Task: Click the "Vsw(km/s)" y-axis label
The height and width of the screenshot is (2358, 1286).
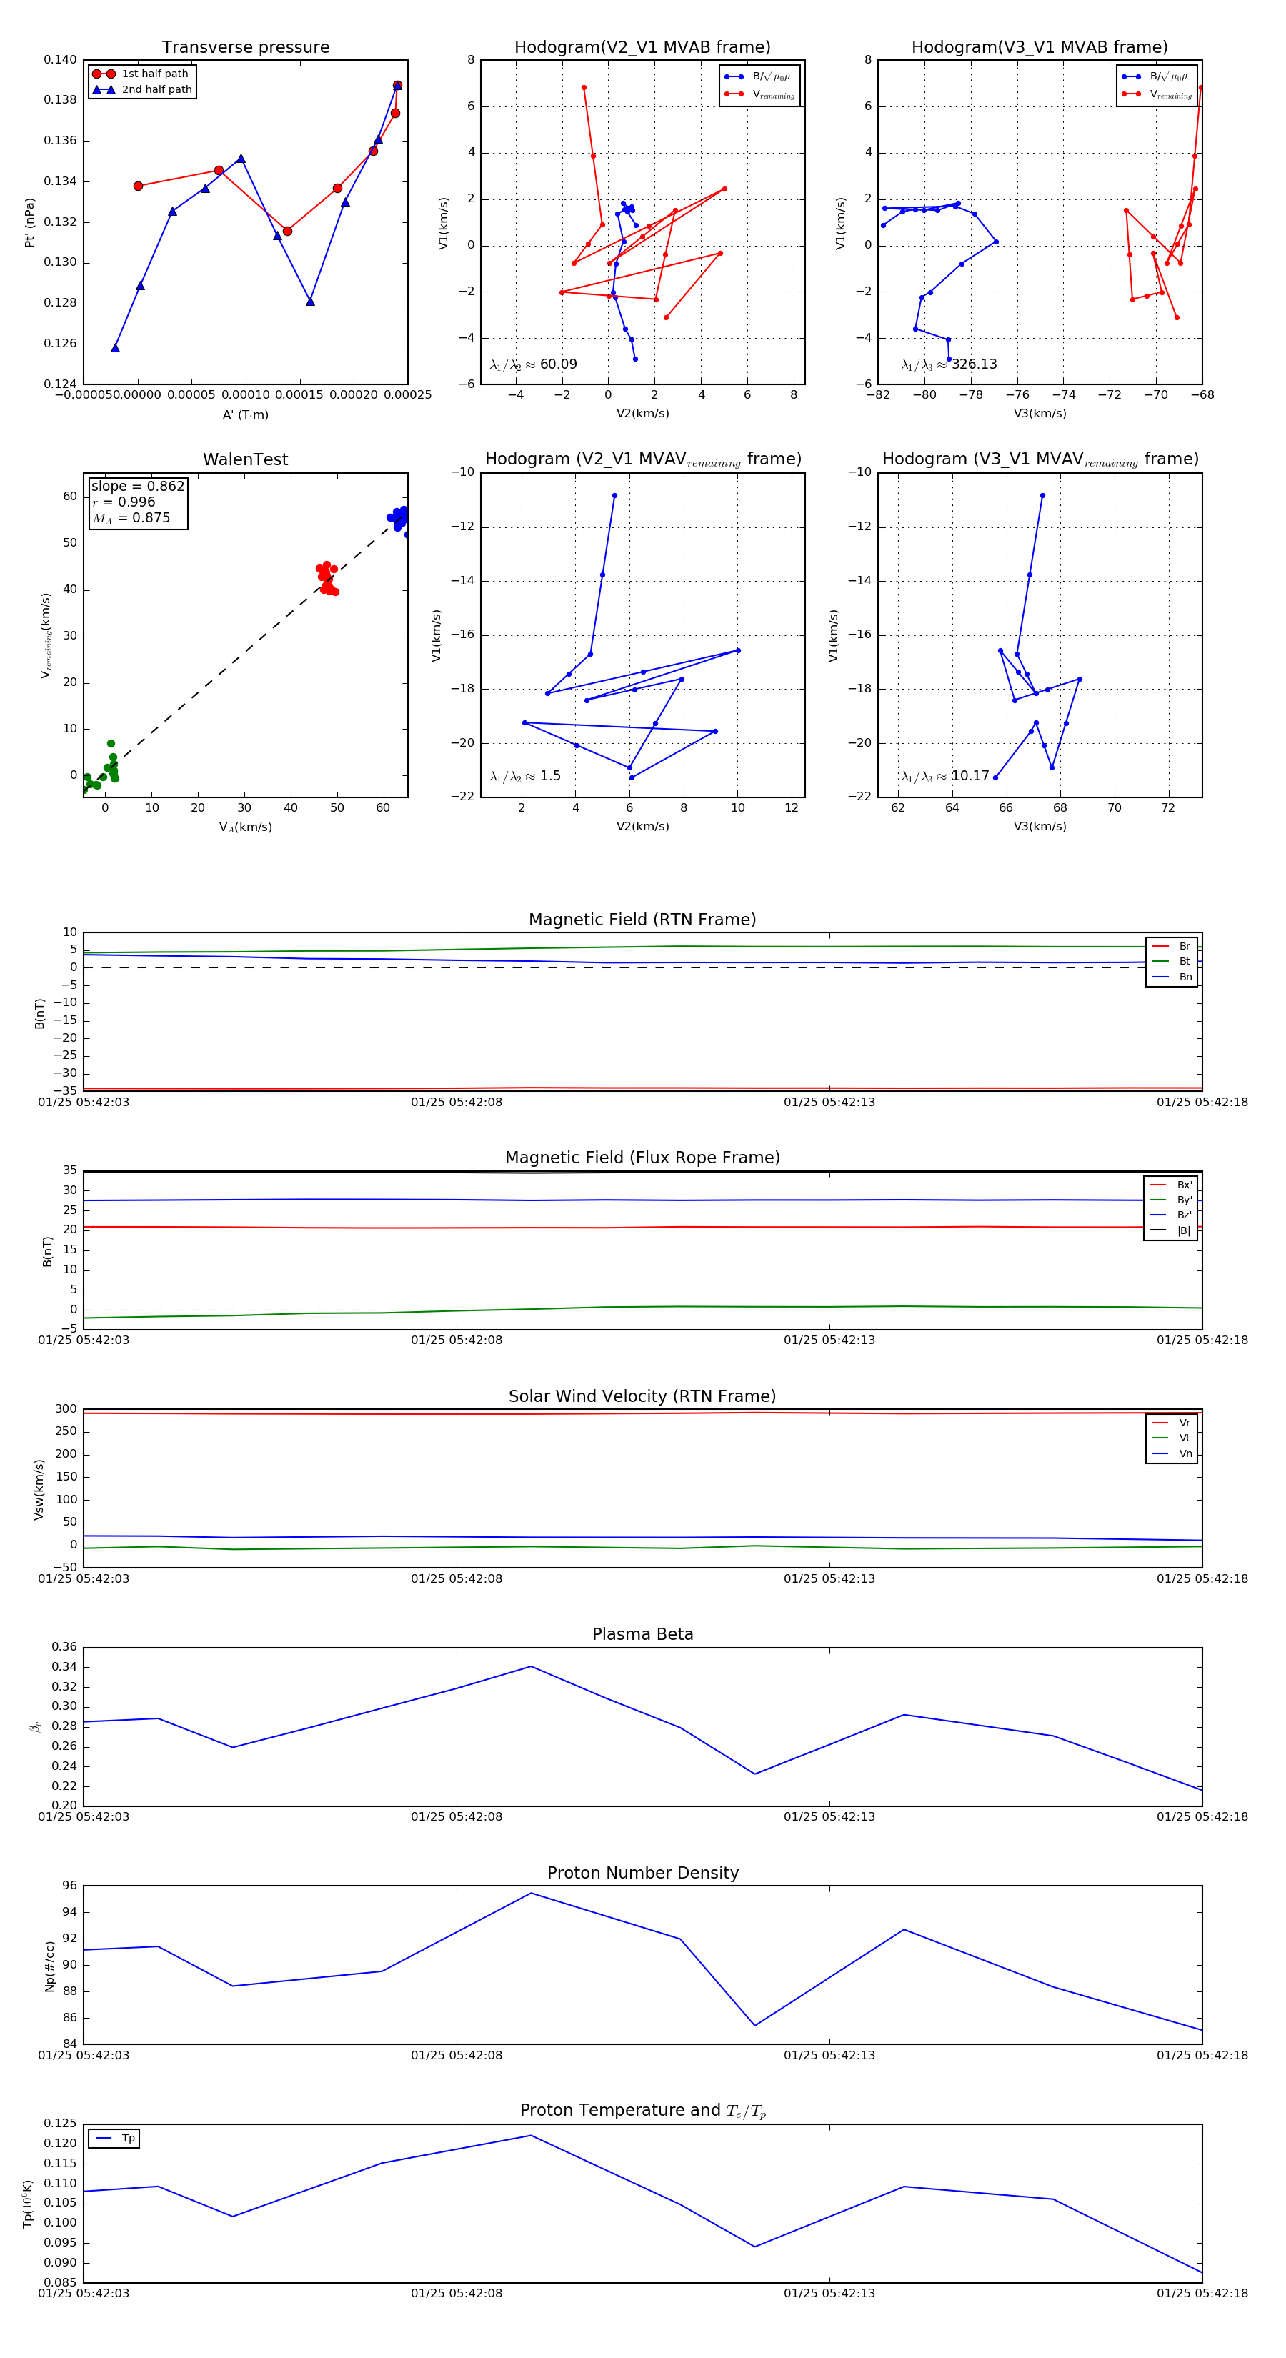Action: point(39,1489)
